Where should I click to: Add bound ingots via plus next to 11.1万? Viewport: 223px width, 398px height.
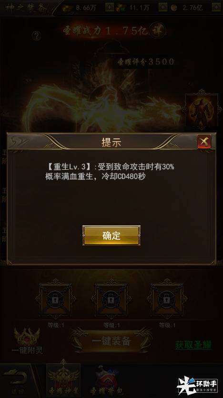point(163,7)
